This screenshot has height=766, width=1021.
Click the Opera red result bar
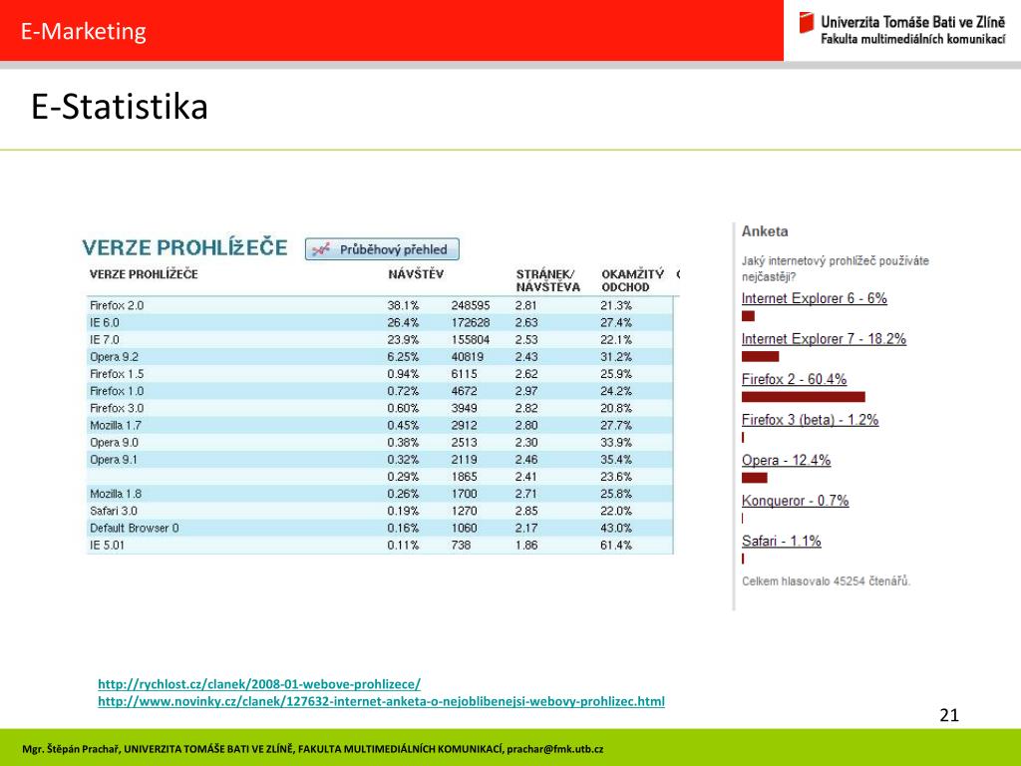[754, 478]
